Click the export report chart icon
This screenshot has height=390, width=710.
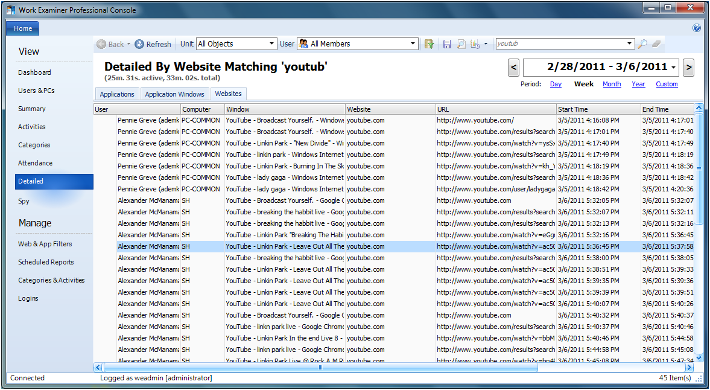point(475,44)
